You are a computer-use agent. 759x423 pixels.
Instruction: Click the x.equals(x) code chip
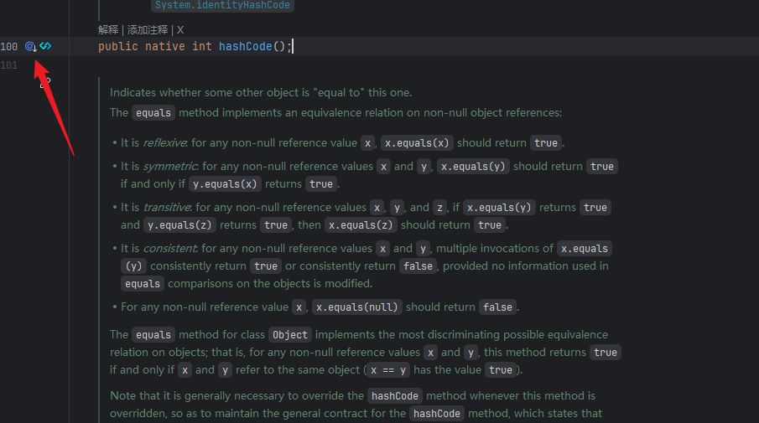coord(417,143)
